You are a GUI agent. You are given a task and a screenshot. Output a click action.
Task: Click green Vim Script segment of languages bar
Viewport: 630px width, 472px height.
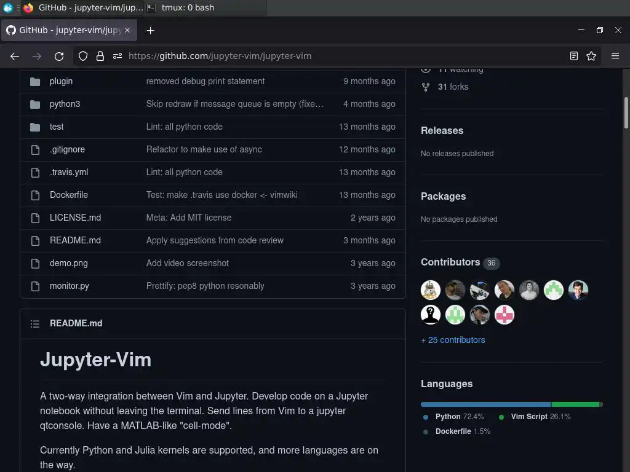575,404
